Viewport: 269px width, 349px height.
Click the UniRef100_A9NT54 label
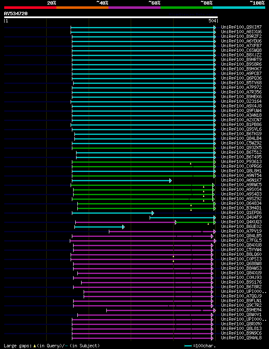pyautogui.click(x=241, y=176)
